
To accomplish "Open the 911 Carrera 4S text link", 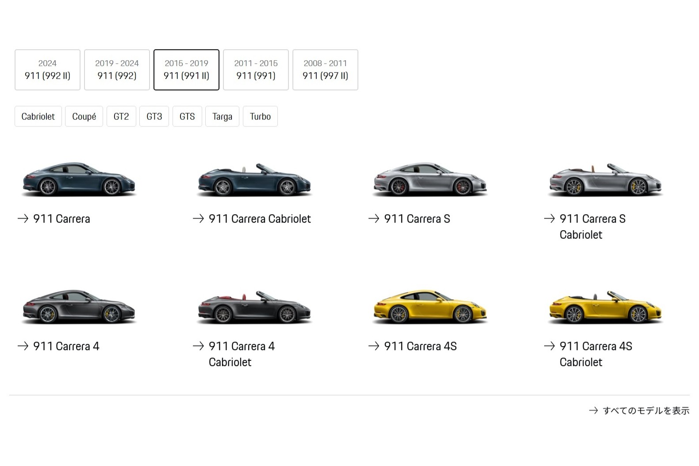I will pyautogui.click(x=420, y=346).
